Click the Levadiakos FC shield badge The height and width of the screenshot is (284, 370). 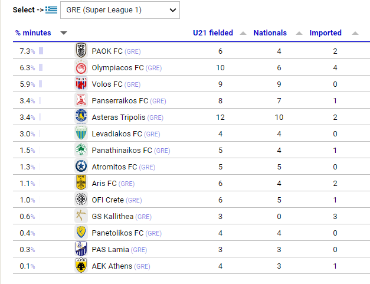(x=81, y=133)
